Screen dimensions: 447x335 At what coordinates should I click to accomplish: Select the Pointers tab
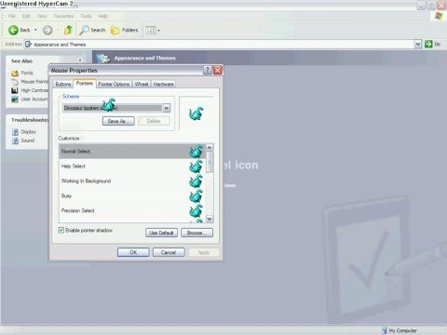point(85,83)
